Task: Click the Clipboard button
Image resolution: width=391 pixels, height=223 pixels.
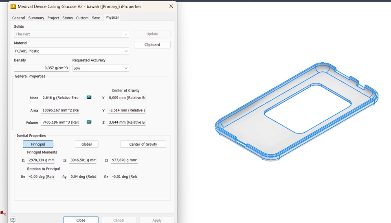Action: 152,45
